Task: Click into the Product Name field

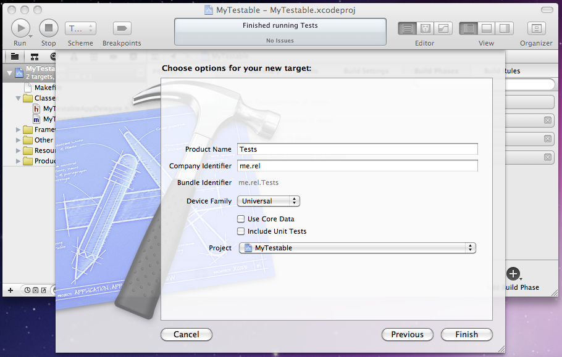Action: [358, 149]
